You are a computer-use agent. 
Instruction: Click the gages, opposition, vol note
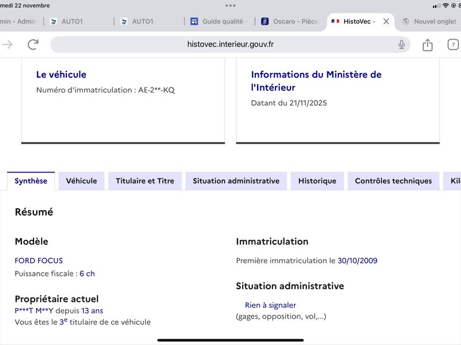(x=281, y=317)
